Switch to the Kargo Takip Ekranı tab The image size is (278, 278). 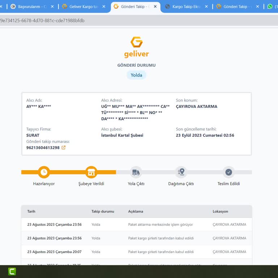pyautogui.click(x=186, y=7)
